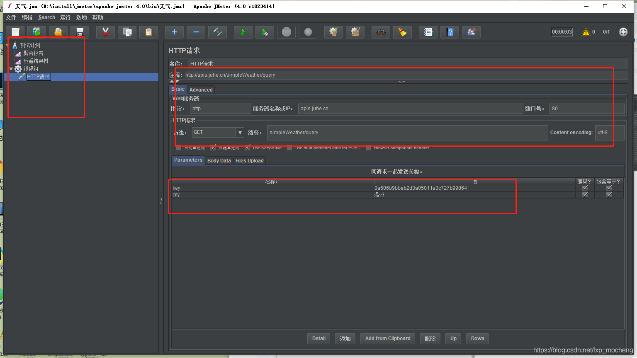Viewport: 637px width, 358px height.
Task: Click the Content encoding utf-8 field
Action: pos(610,133)
